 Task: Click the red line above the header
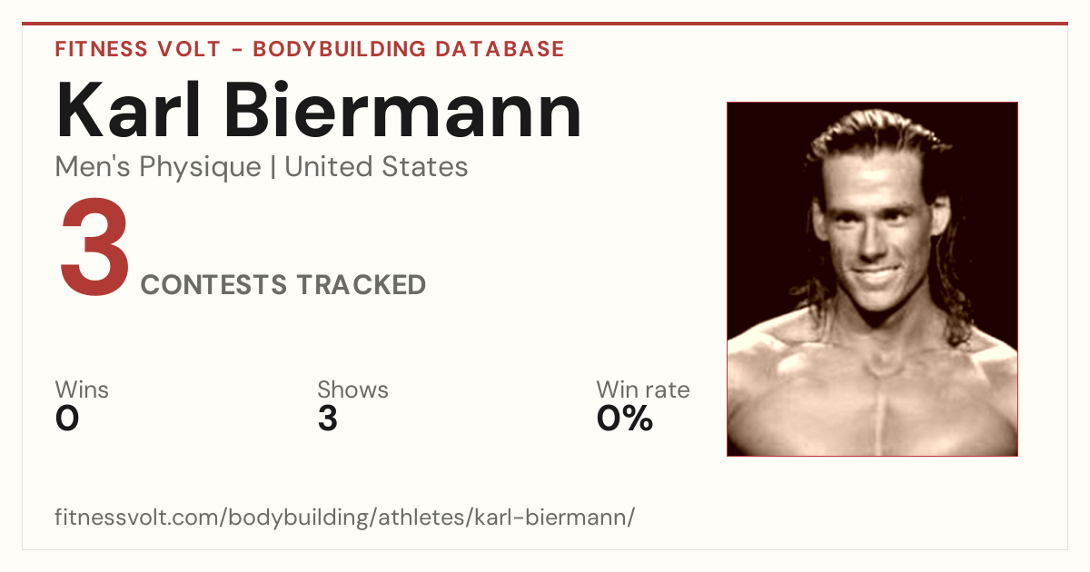coord(545,24)
